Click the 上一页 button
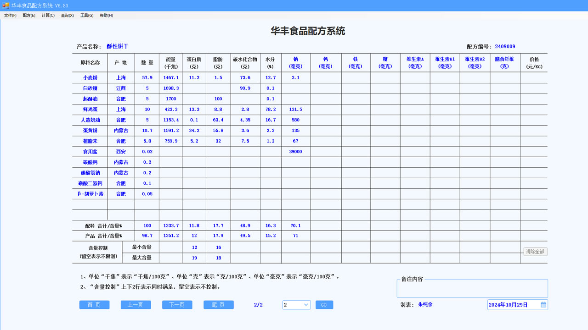This screenshot has width=588, height=330. 136,304
